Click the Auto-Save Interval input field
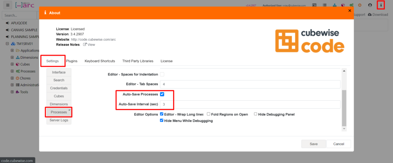 tap(249, 105)
